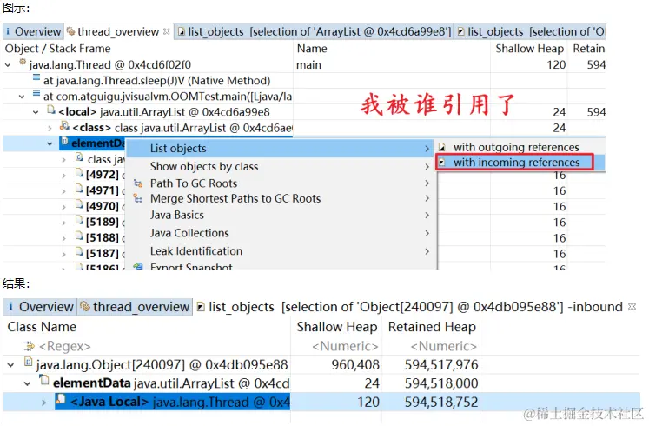Click the Path To GC Roots icon
The image size is (649, 426).
[138, 183]
